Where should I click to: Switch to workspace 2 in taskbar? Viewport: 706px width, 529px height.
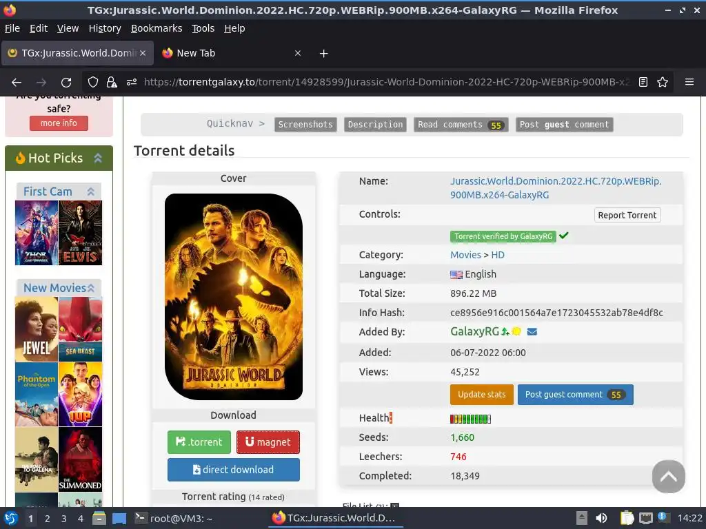pyautogui.click(x=48, y=519)
